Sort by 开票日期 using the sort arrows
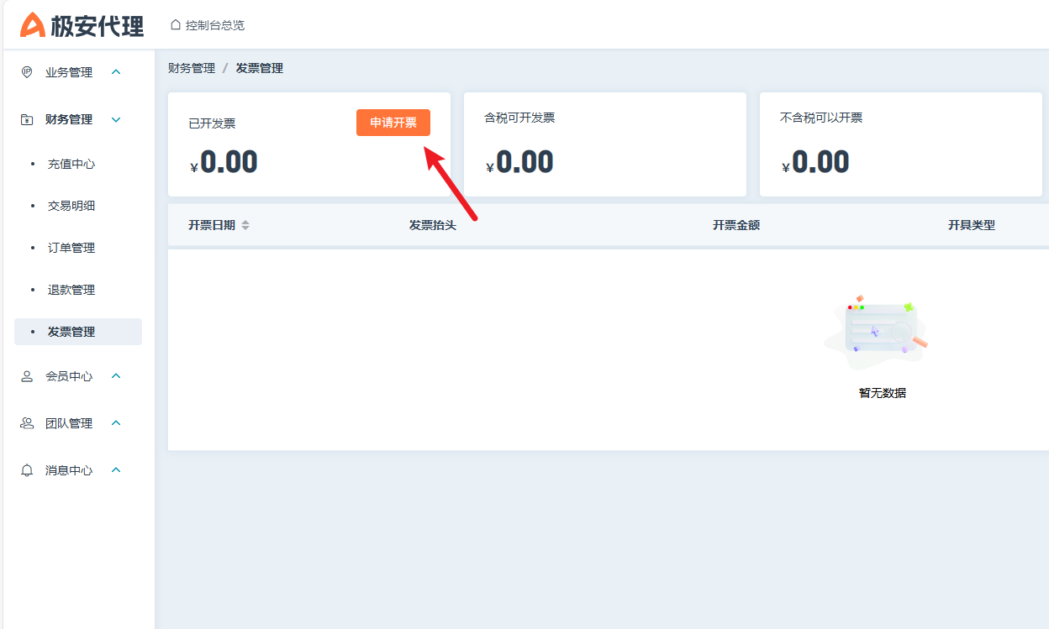1049x629 pixels. point(245,225)
